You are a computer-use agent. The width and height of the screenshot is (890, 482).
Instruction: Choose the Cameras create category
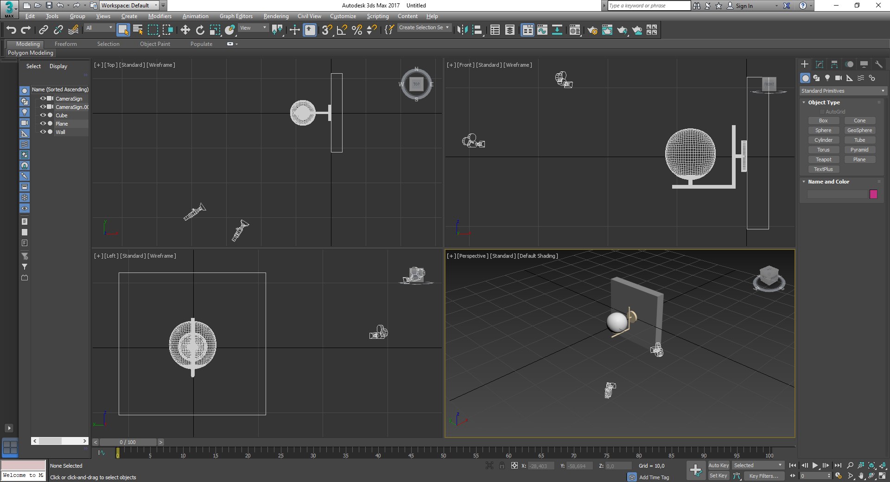click(839, 78)
